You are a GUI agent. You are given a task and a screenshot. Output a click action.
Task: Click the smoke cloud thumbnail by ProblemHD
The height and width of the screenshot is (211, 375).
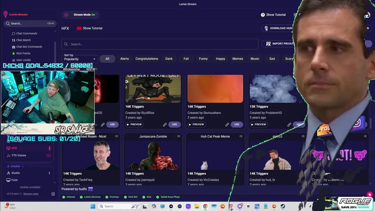pyautogui.click(x=274, y=89)
